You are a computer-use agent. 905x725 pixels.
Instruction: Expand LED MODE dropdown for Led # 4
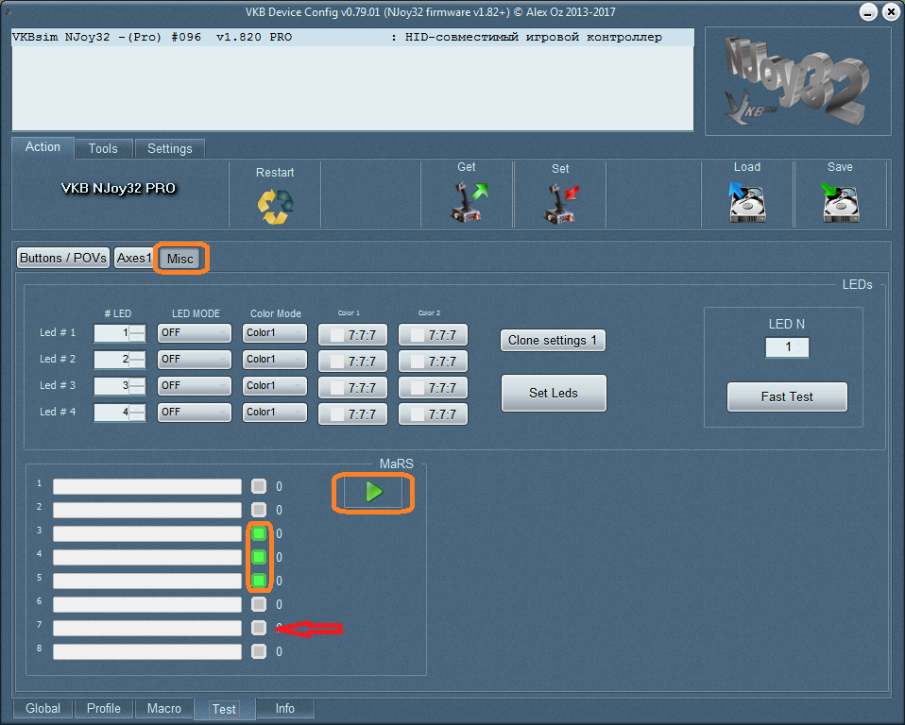point(194,413)
